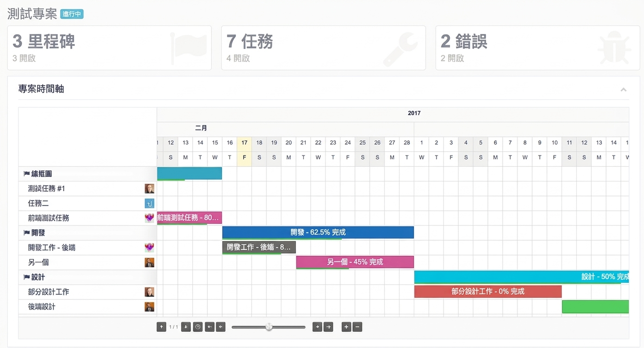Click the slider handle in the Gantt toolbar
Screen dimensions: 644x348
269,327
